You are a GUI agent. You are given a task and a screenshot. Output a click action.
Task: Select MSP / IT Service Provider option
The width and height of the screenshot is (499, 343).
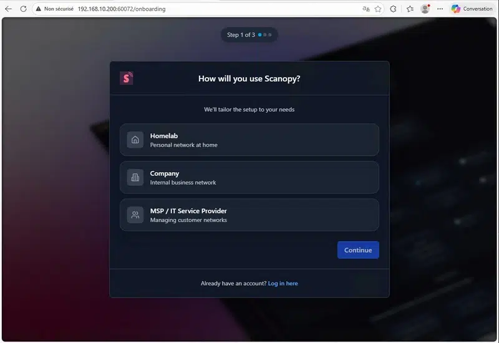point(249,215)
